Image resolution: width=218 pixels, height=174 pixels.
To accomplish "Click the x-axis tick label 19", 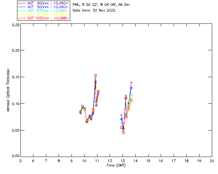I will 199,161.
